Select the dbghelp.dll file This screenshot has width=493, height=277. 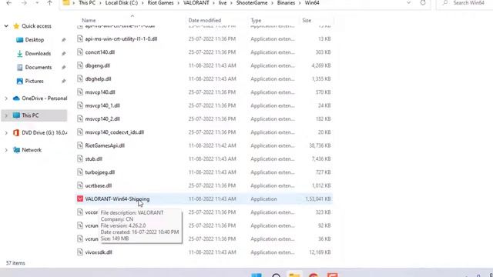(98, 78)
